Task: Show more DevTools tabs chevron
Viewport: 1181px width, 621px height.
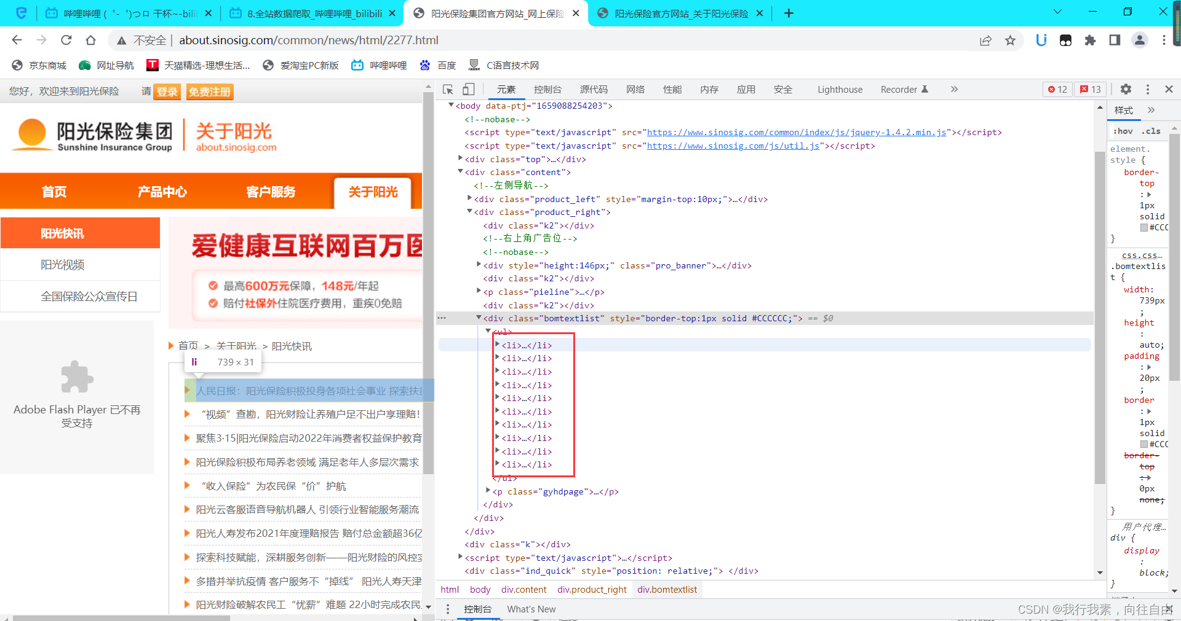Action: click(954, 89)
